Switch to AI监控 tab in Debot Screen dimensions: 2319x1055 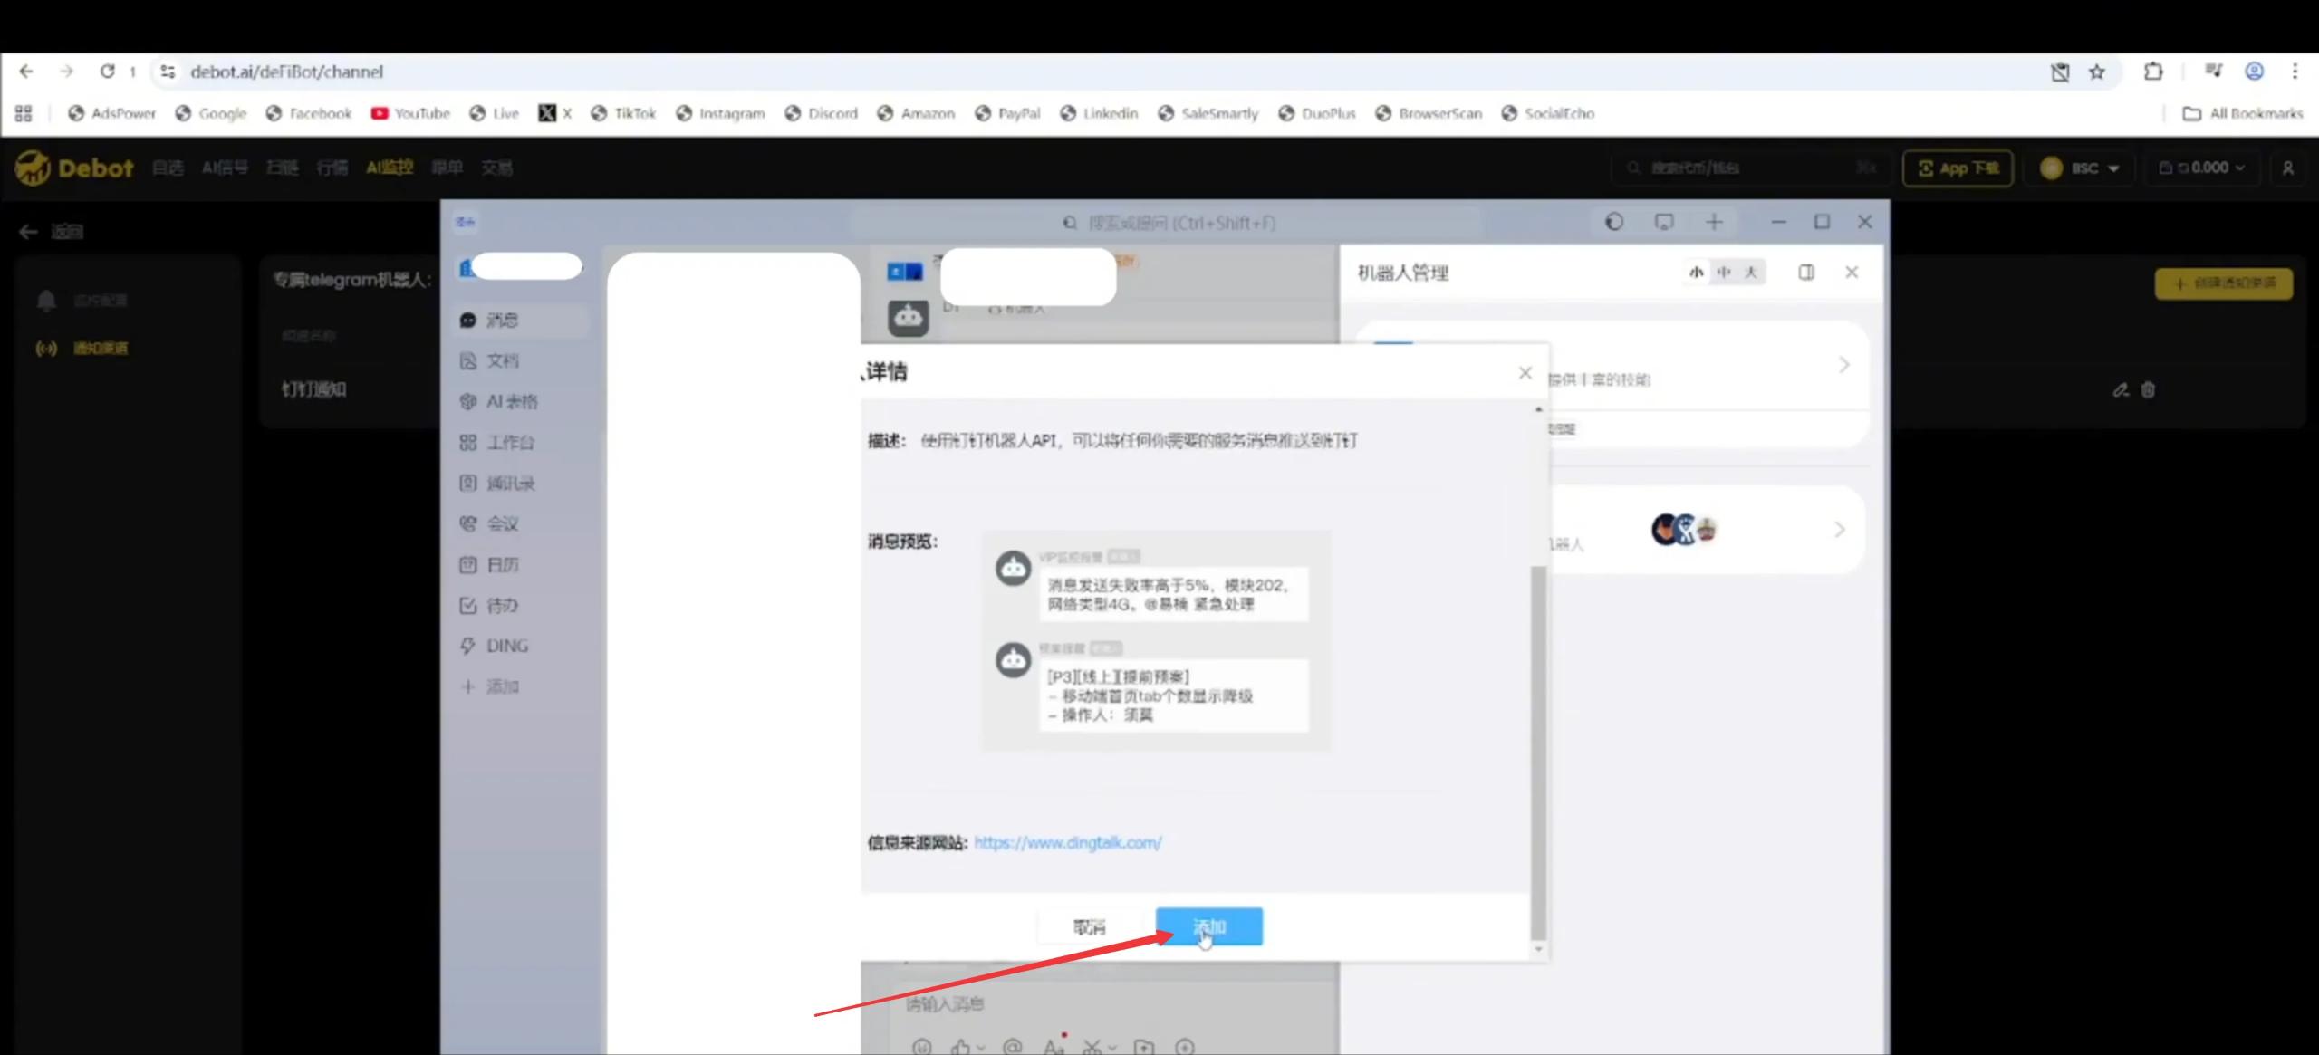(x=390, y=167)
